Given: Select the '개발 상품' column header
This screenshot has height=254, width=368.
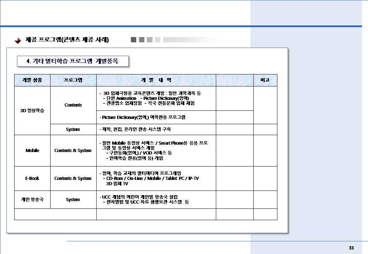Looking at the screenshot, I should pos(32,80).
